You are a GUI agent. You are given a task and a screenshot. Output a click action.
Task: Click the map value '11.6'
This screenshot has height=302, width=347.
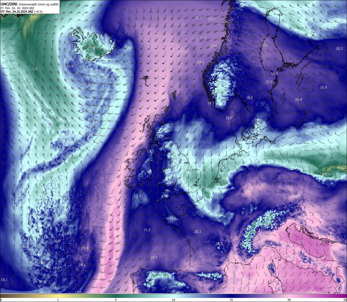(56, 288)
